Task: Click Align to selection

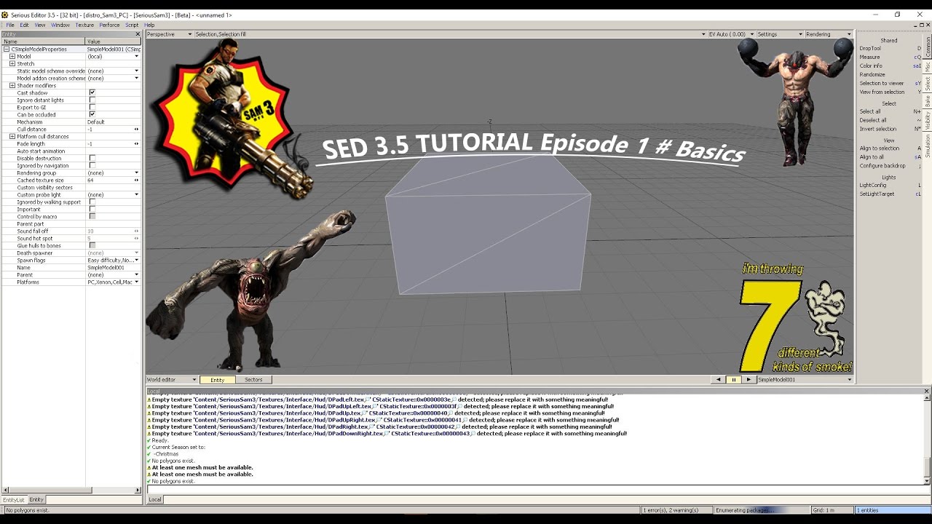Action: pos(880,148)
